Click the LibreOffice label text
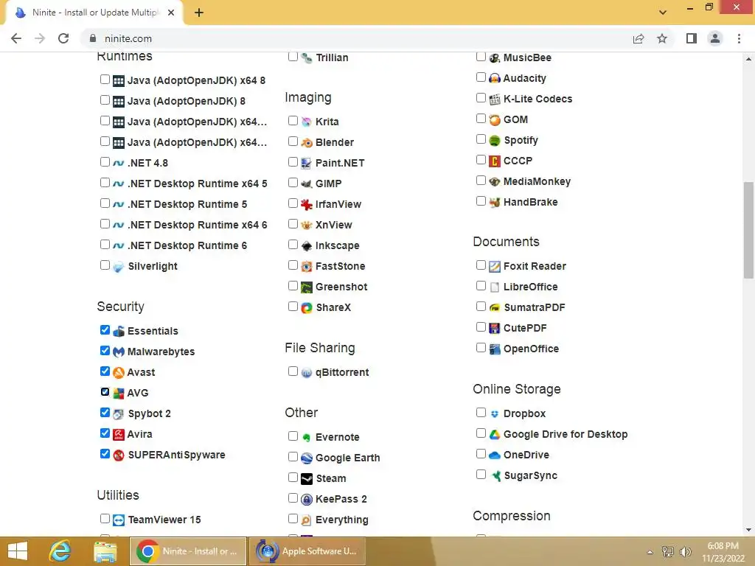 [x=530, y=287]
